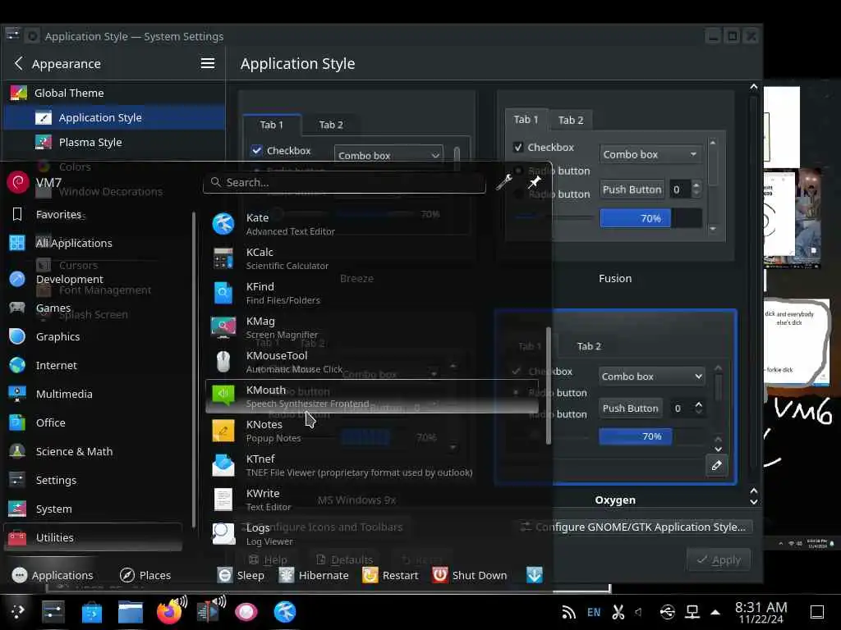Image resolution: width=841 pixels, height=630 pixels.
Task: Select Tab 1 in Breeze preview
Action: 271,125
